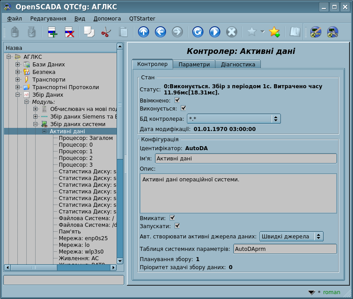Image resolution: width=353 pixels, height=299 pixels.
Task: Toggle the Виконується checkbox
Action: tap(183, 108)
